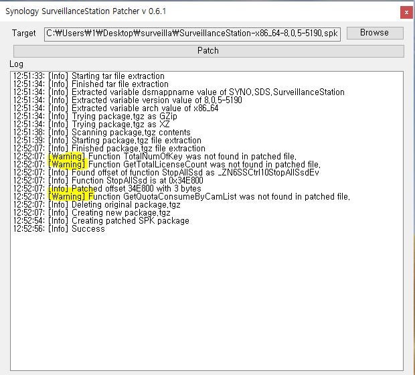Screen dimensions: 415x375
Task: Select the TotalNumOfKey warning line
Action: tap(155, 156)
